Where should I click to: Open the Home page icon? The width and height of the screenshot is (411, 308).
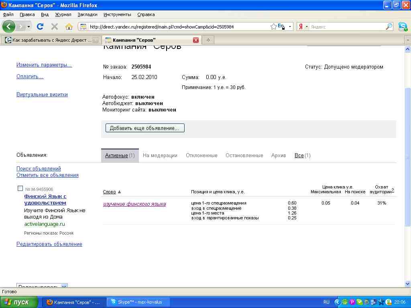click(x=69, y=26)
